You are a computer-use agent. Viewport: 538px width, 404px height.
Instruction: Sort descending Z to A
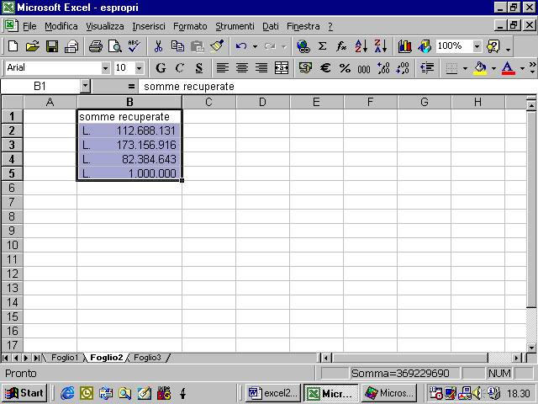click(x=381, y=46)
